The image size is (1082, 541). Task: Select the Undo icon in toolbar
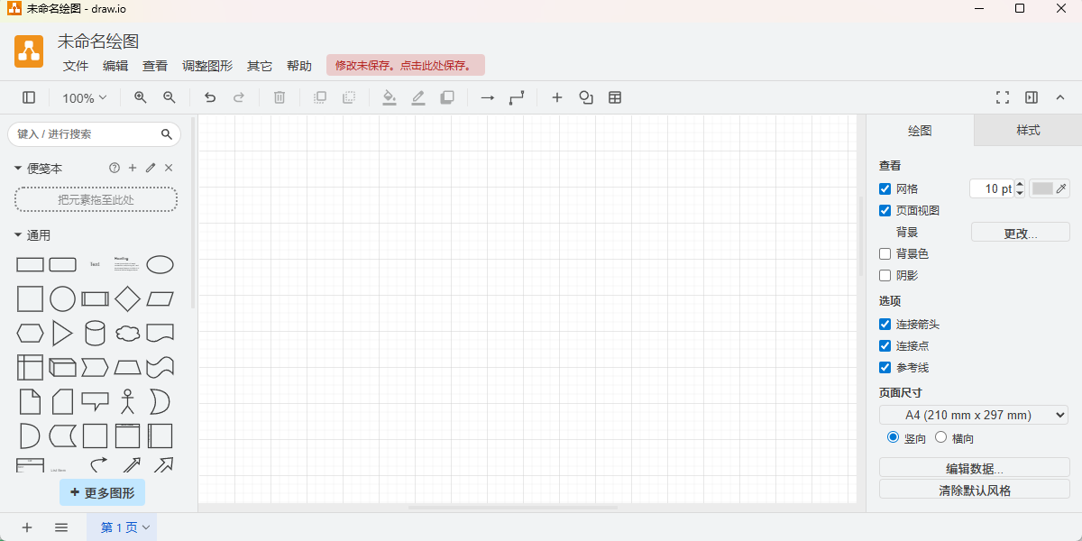(x=209, y=97)
